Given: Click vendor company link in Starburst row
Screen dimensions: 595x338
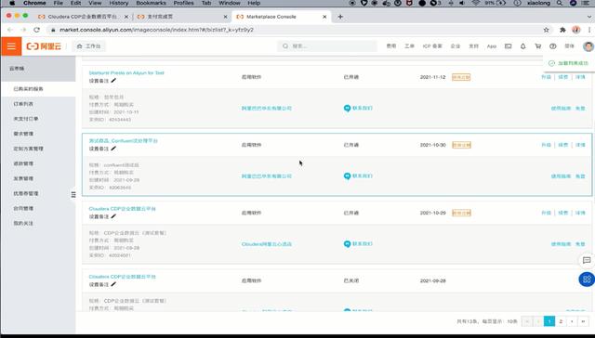Looking at the screenshot, I should click(267, 109).
